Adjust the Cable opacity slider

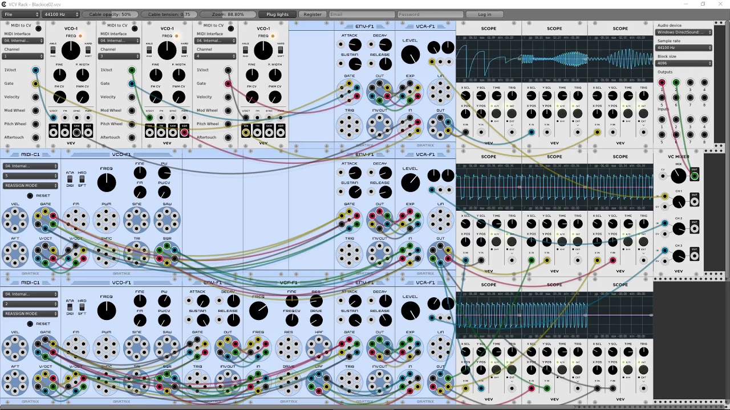click(111, 14)
